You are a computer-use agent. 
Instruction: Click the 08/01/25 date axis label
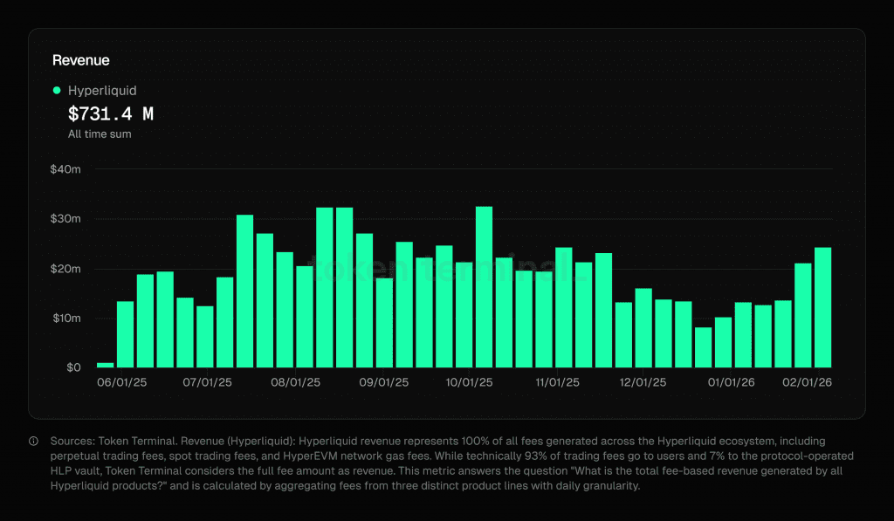[296, 382]
